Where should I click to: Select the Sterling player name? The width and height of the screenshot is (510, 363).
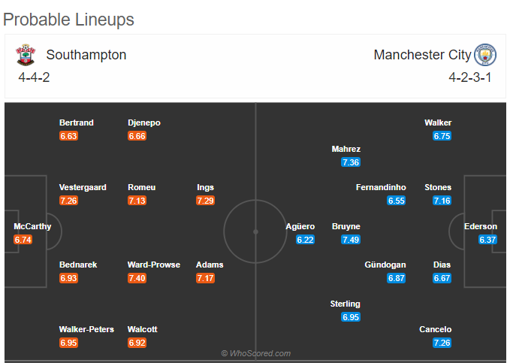point(345,304)
